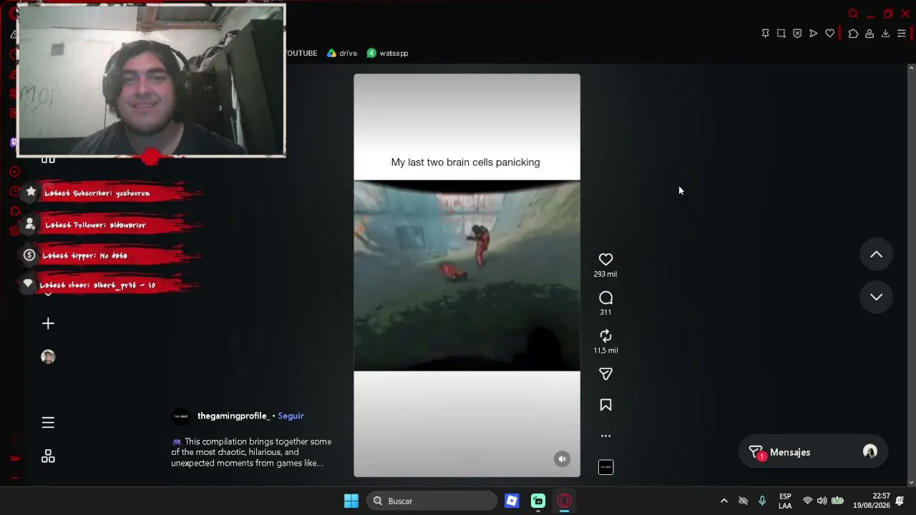Open the player play-arrow toolbar icon
Viewport: 916px width, 515px height.
point(814,34)
